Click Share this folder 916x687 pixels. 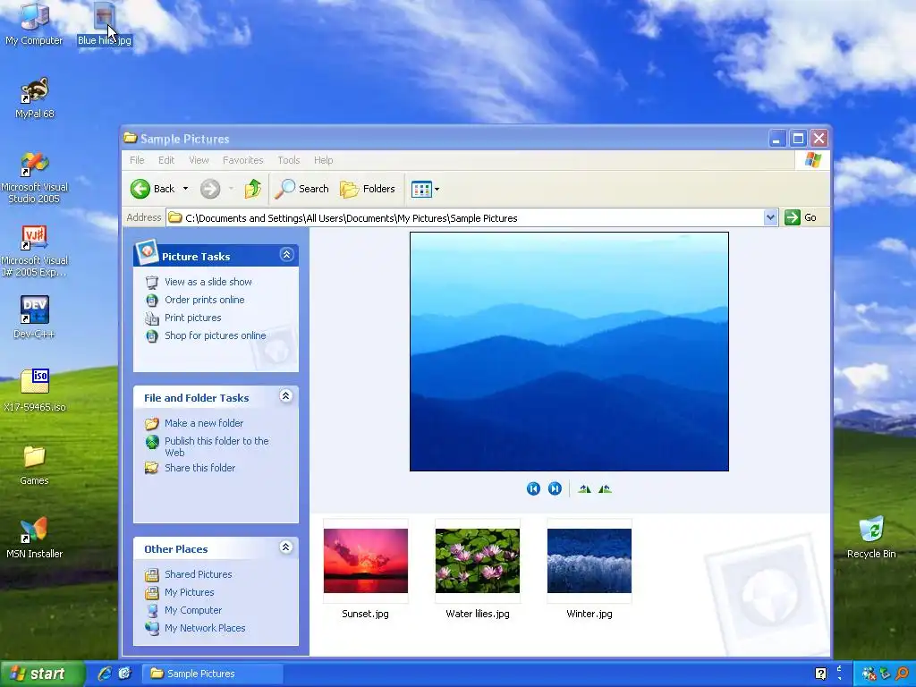(x=199, y=468)
